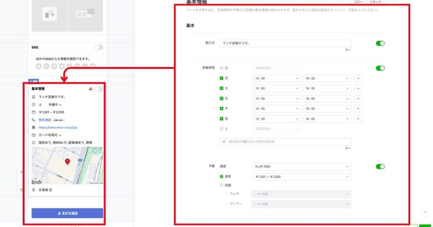
Task: Open the ディナー budget dropdown
Action: (x=301, y=204)
